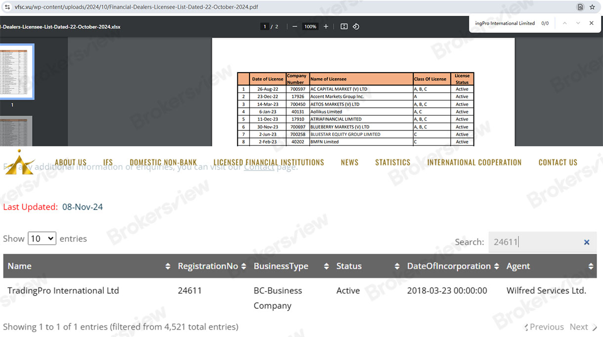The width and height of the screenshot is (603, 337).
Task: Open the Statistics menu item
Action: pyautogui.click(x=392, y=162)
